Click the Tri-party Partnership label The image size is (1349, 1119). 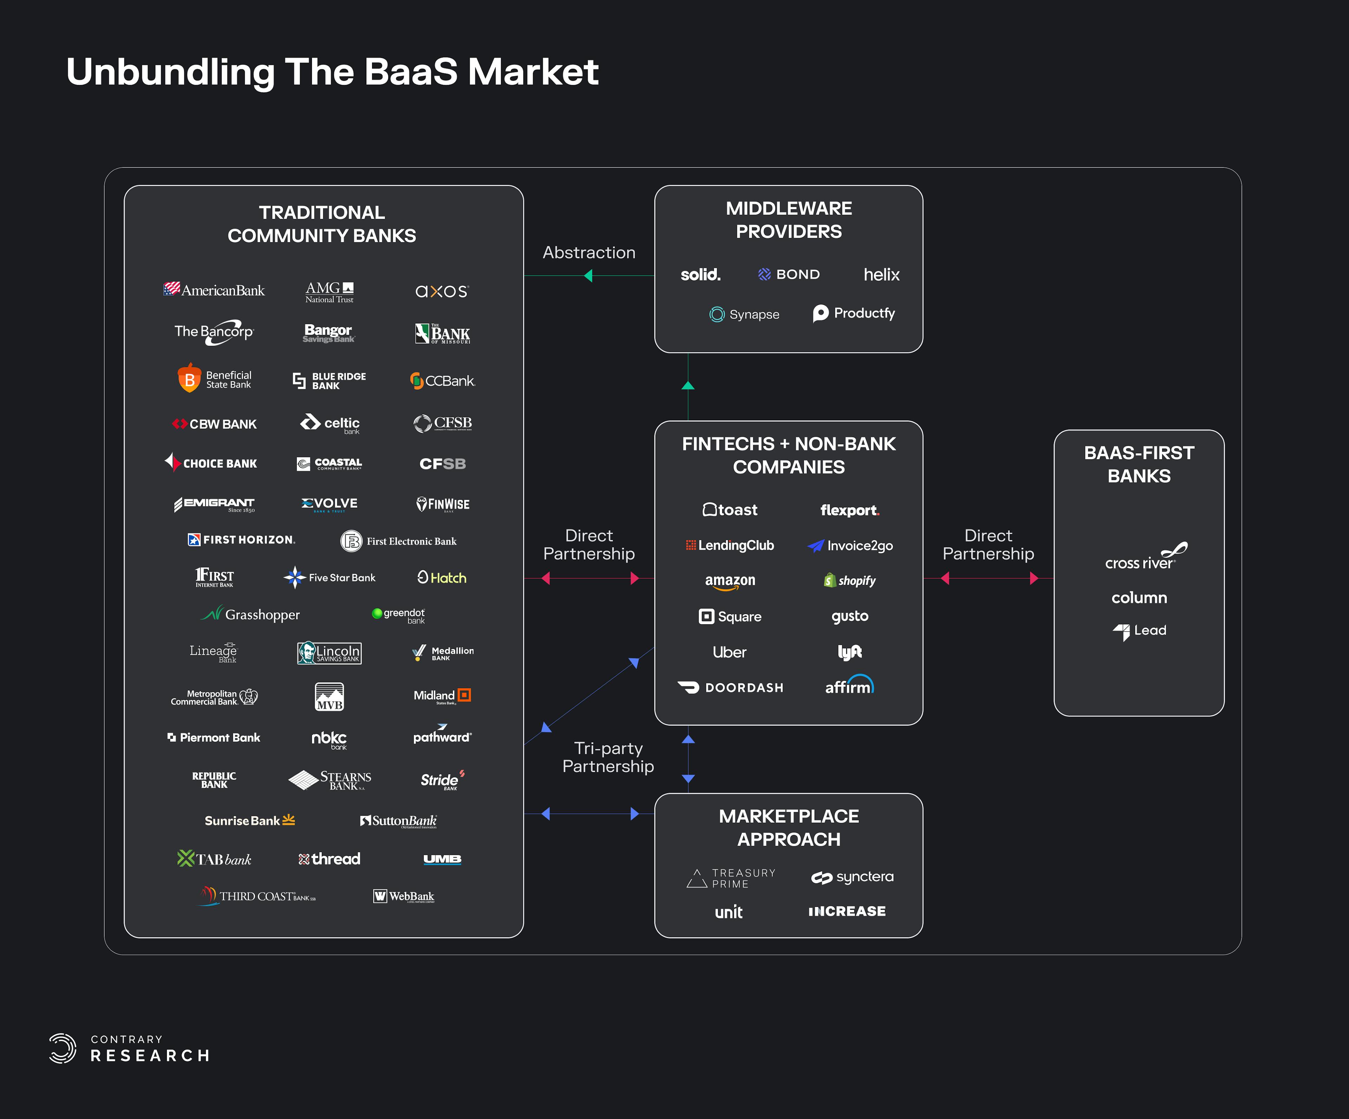click(608, 758)
